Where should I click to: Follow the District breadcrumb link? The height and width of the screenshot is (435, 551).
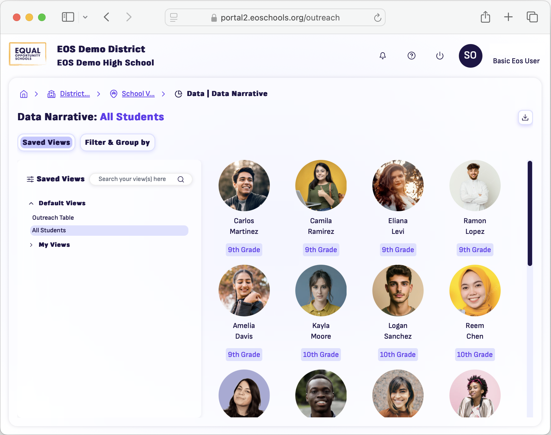click(75, 93)
